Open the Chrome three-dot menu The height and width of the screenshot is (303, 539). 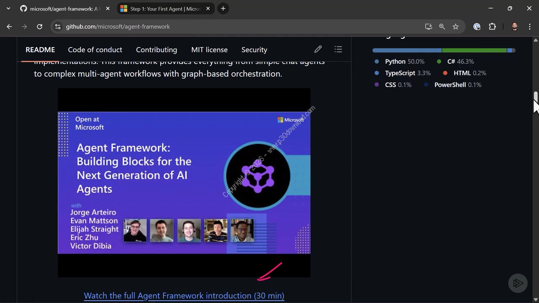pyautogui.click(x=530, y=27)
